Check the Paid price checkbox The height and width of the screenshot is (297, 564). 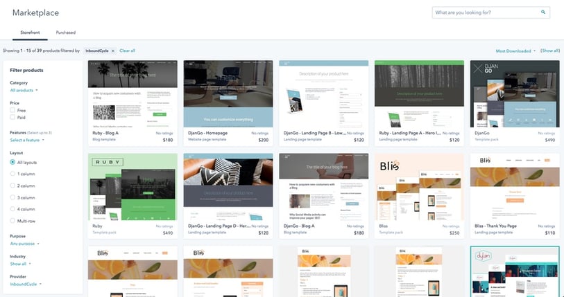tap(12, 118)
